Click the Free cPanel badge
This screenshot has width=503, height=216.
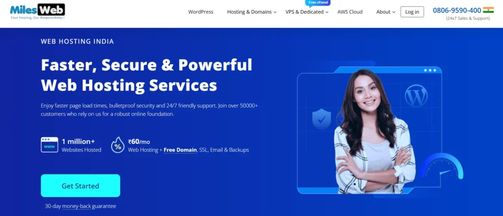[318, 3]
